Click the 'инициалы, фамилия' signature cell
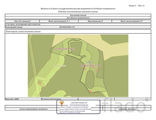The height and width of the screenshot is (120, 156). click(127, 109)
